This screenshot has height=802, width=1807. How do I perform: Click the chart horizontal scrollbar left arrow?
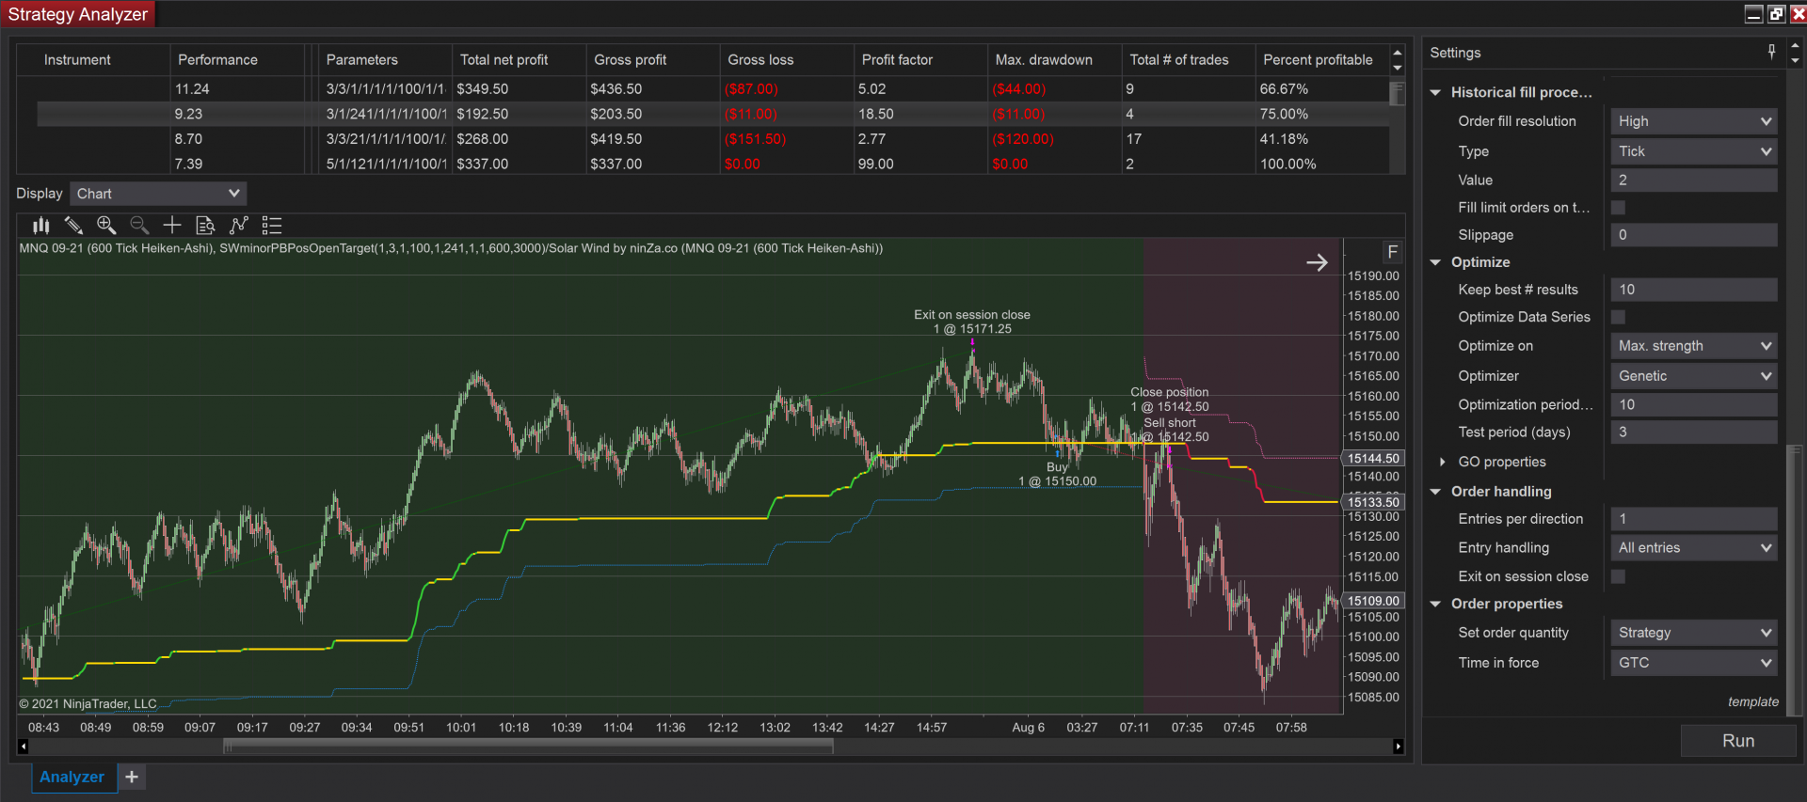[23, 747]
